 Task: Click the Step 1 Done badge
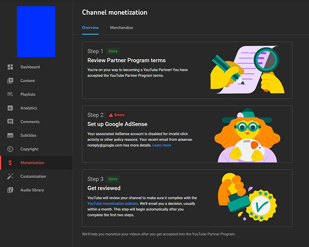(113, 51)
